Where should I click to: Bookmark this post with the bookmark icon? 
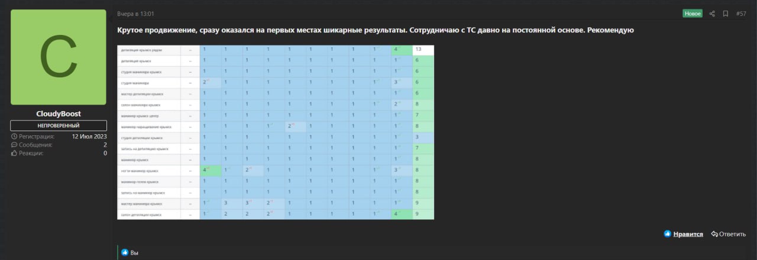tap(726, 14)
